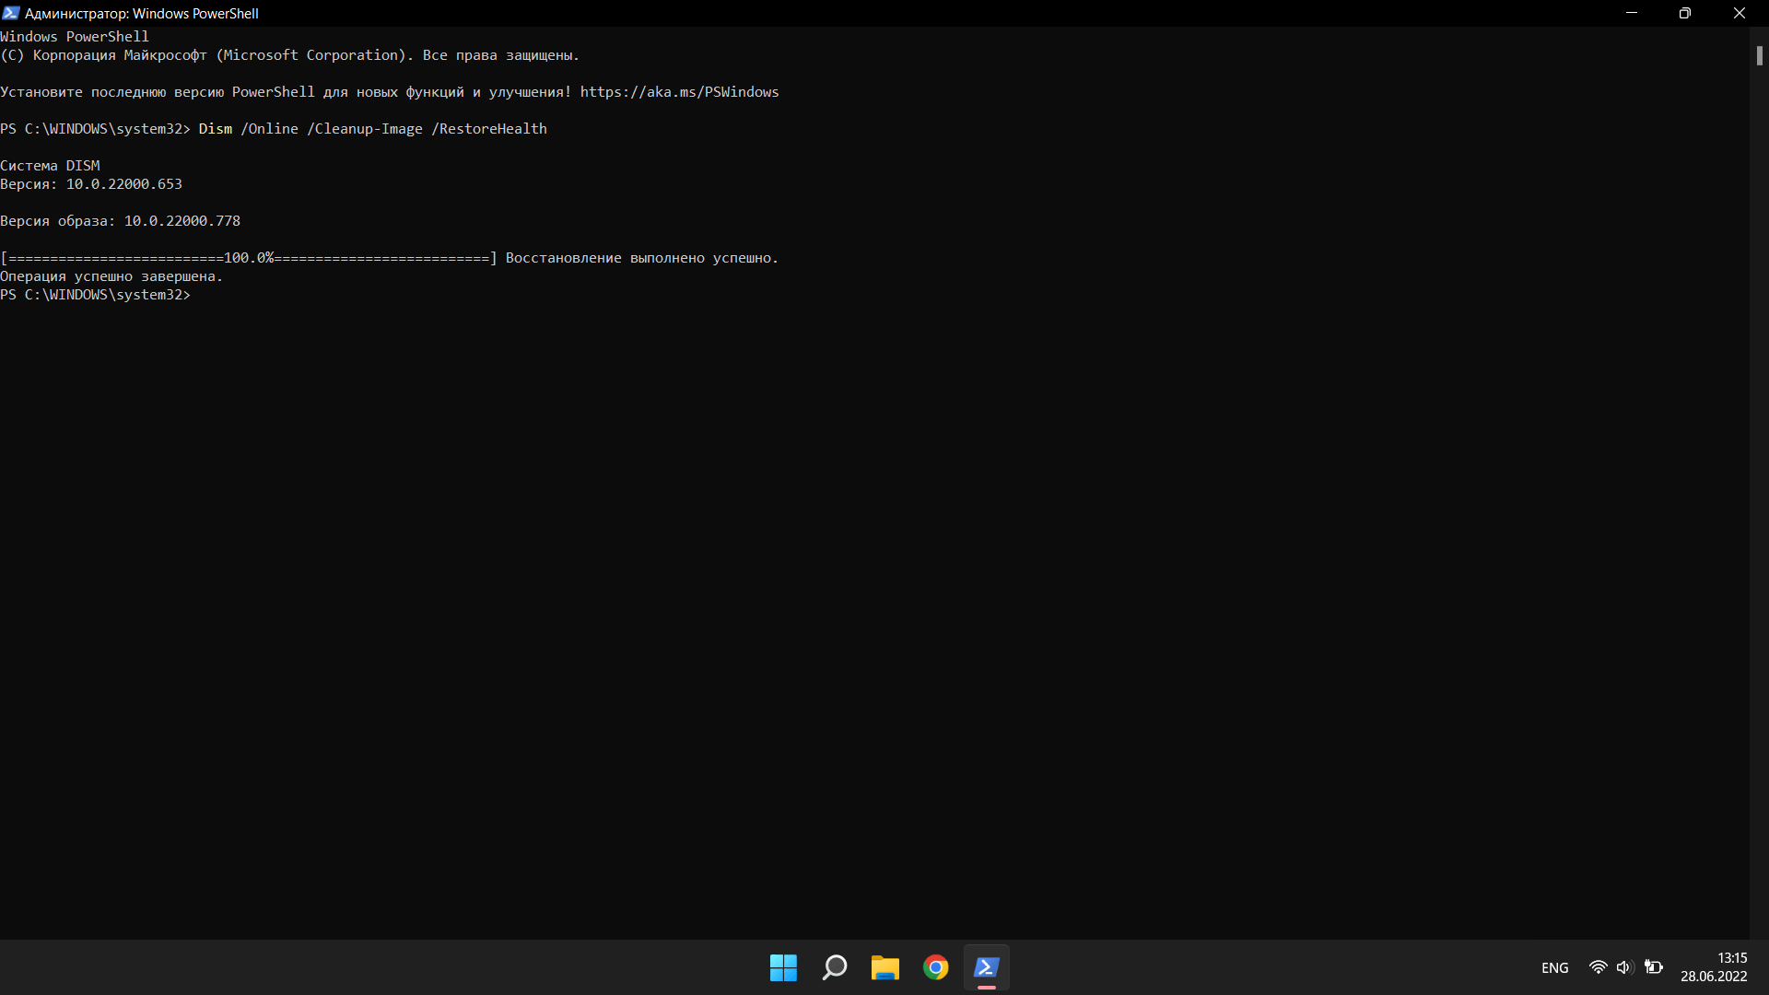
Task: Click the 'Windows PowerShell' first output line
Action: click(x=75, y=37)
